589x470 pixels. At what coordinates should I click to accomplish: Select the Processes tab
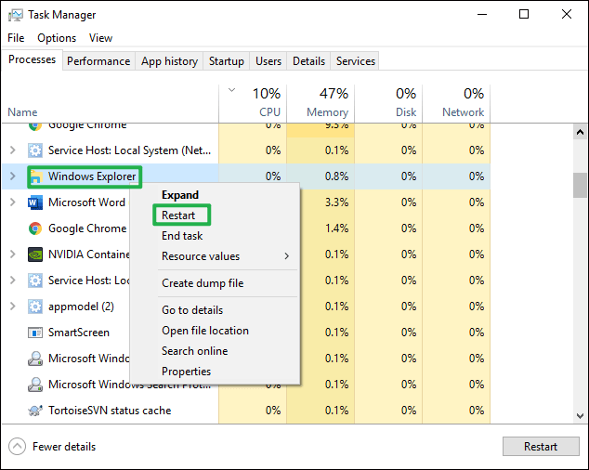point(32,59)
